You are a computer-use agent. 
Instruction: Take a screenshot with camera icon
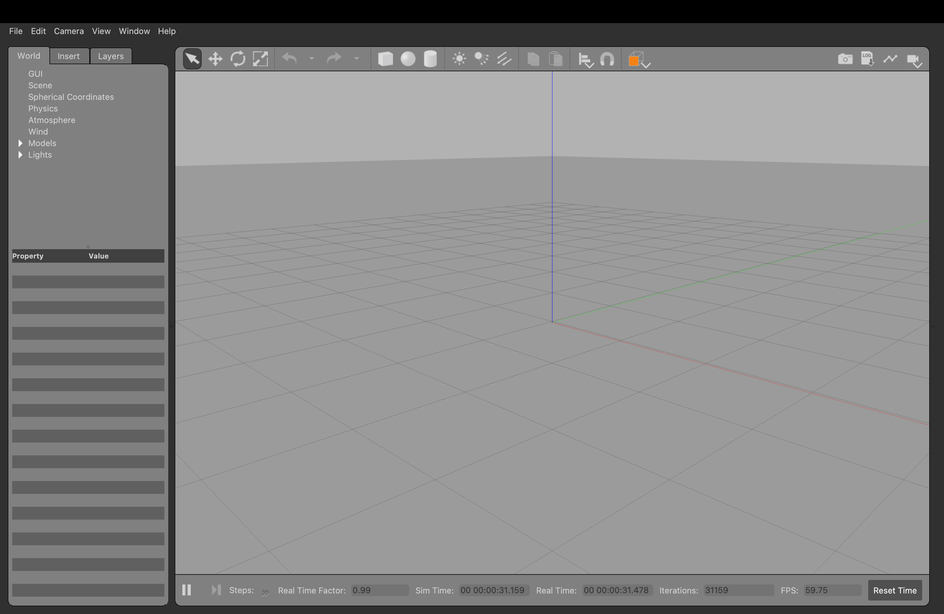(845, 59)
